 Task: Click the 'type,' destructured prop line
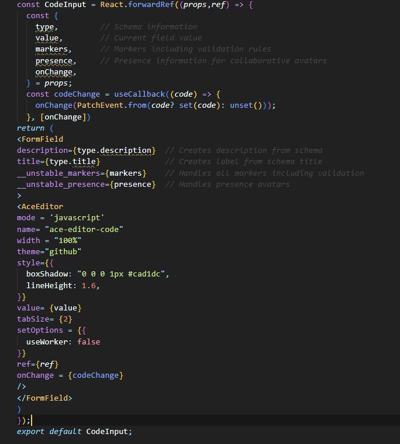(47, 27)
